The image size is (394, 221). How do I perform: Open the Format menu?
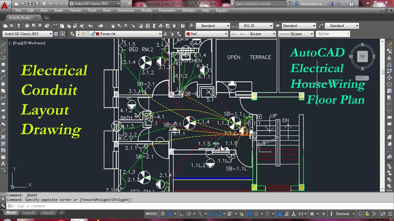point(75,10)
